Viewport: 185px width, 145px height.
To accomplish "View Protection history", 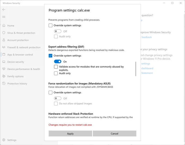I will click(x=17, y=84).
